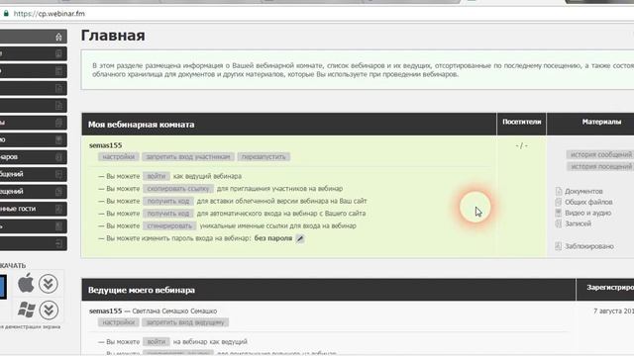Click the 'Материалы' column header
Screen dimensions: 634x356
pos(601,122)
